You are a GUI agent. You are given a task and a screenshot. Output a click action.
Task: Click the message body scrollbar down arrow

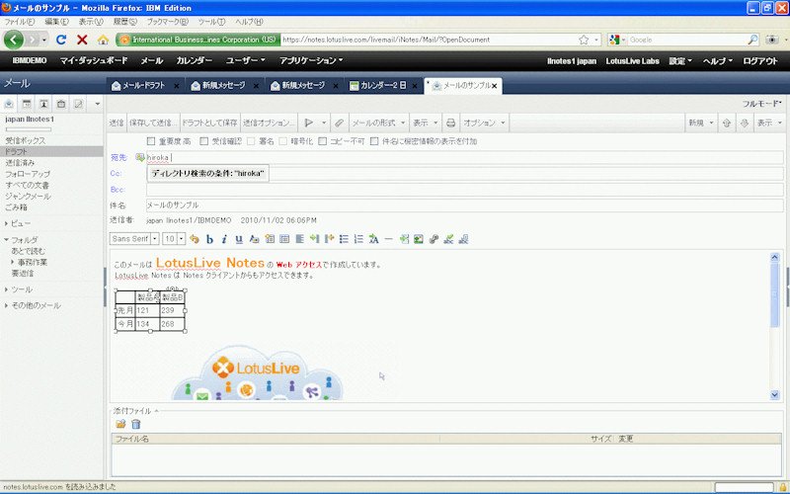775,394
